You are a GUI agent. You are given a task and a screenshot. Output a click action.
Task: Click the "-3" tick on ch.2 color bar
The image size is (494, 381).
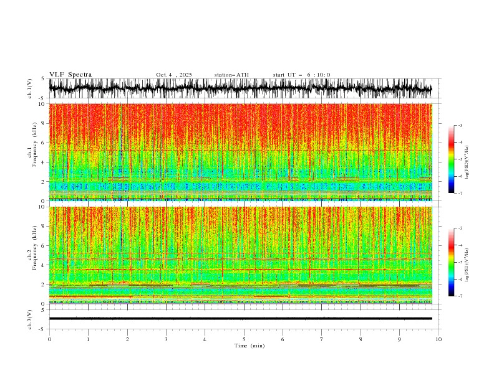(460, 228)
